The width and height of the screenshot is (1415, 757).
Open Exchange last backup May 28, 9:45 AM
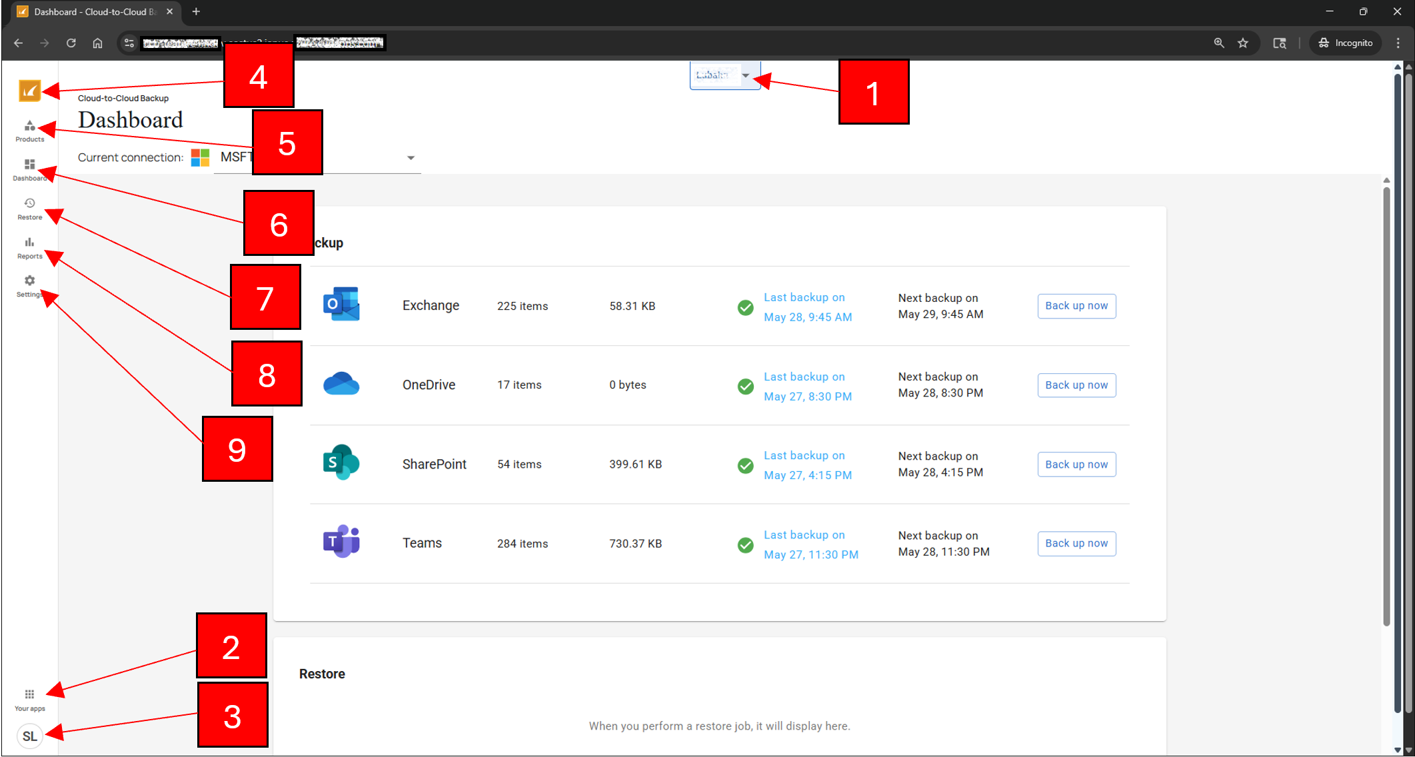click(x=808, y=307)
